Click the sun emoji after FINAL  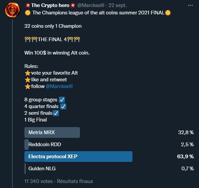click(x=168, y=13)
